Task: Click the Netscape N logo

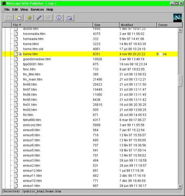Action: tap(177, 18)
